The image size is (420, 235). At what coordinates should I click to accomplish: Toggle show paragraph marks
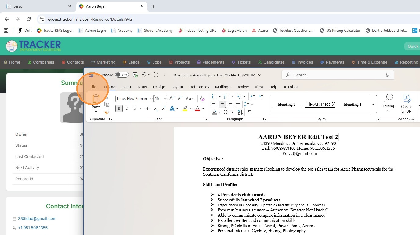249,112
